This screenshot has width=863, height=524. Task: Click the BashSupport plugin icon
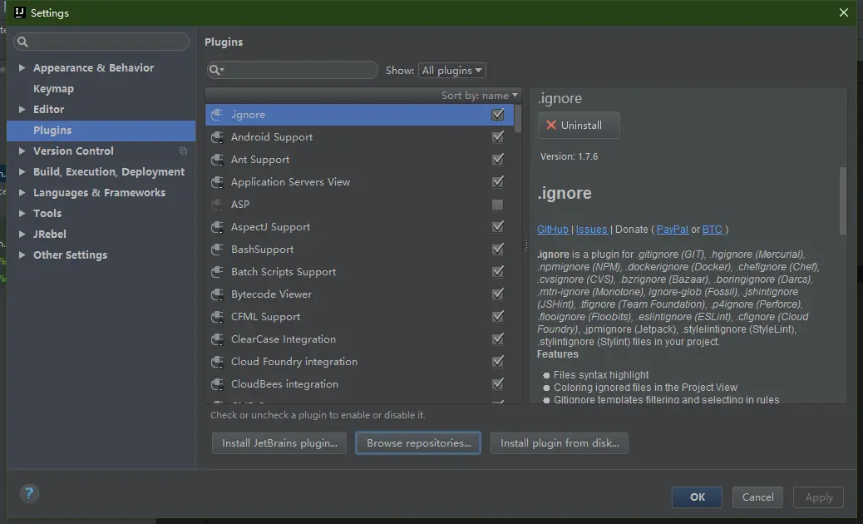pos(217,250)
